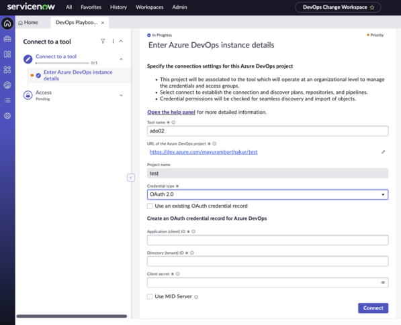The height and width of the screenshot is (325, 401).
Task: Click the Access stage label
Action: tap(44, 92)
